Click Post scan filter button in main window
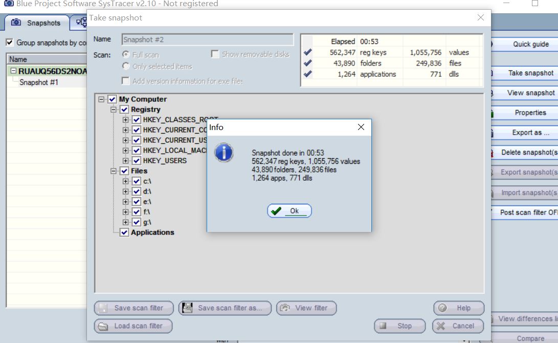Image resolution: width=558 pixels, height=343 pixels. (x=525, y=212)
